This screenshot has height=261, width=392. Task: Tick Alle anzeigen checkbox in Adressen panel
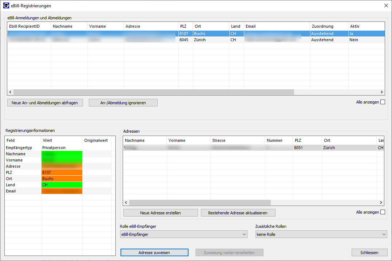pyautogui.click(x=383, y=212)
